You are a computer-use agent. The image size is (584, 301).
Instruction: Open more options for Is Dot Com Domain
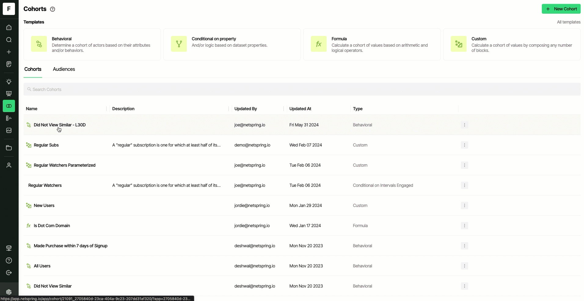click(x=464, y=226)
